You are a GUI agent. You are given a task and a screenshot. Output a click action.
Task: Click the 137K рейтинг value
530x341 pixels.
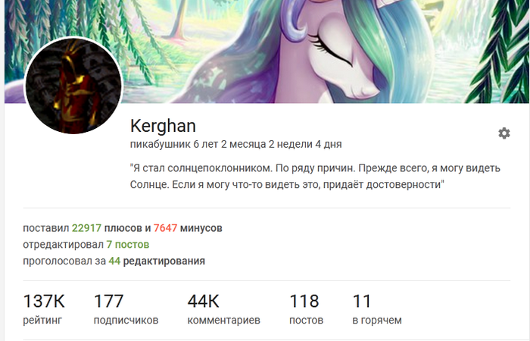coord(44,301)
